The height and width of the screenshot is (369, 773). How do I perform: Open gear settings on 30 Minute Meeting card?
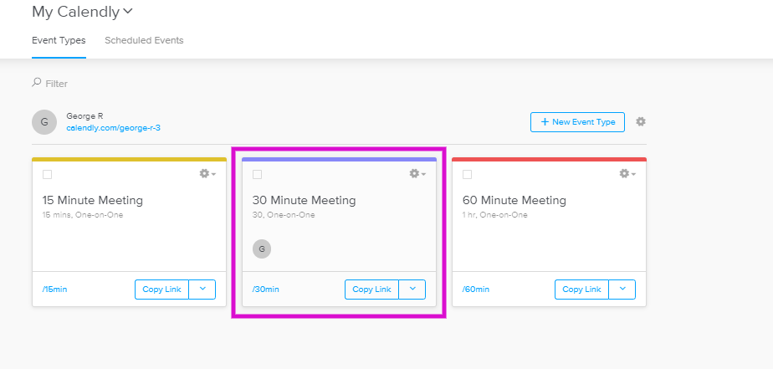pyautogui.click(x=417, y=174)
